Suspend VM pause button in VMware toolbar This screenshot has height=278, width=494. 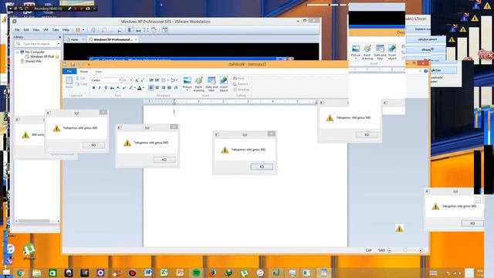(x=77, y=30)
